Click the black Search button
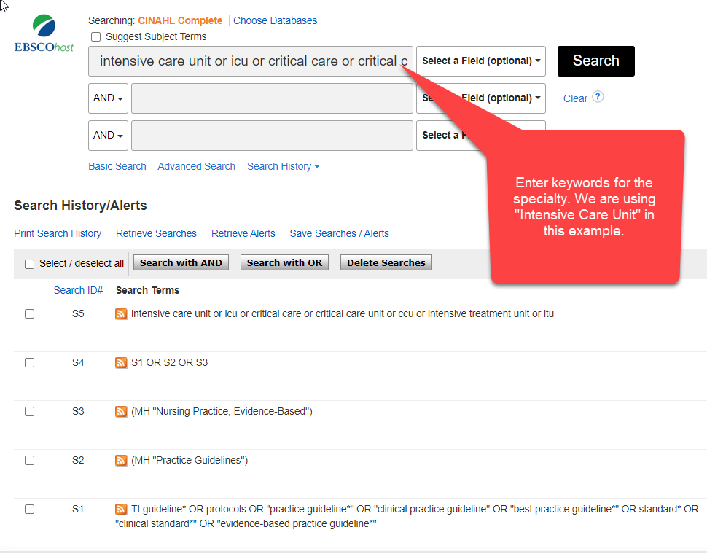Viewport: 707px width, 554px height. coord(595,61)
